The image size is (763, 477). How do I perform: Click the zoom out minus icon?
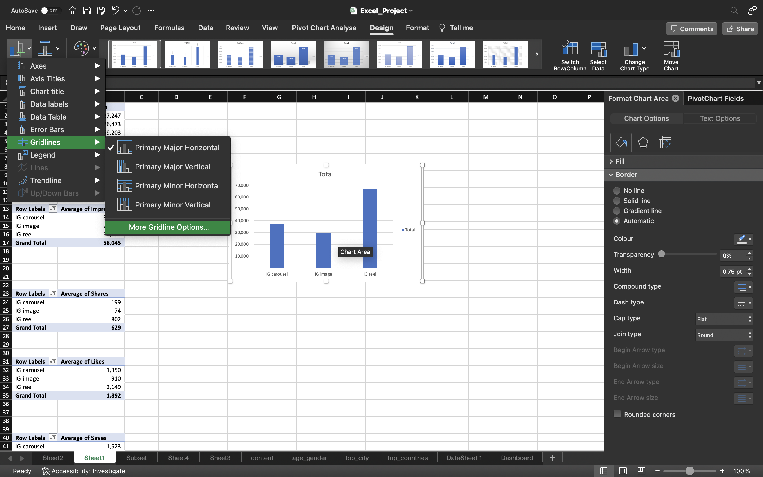pyautogui.click(x=657, y=471)
